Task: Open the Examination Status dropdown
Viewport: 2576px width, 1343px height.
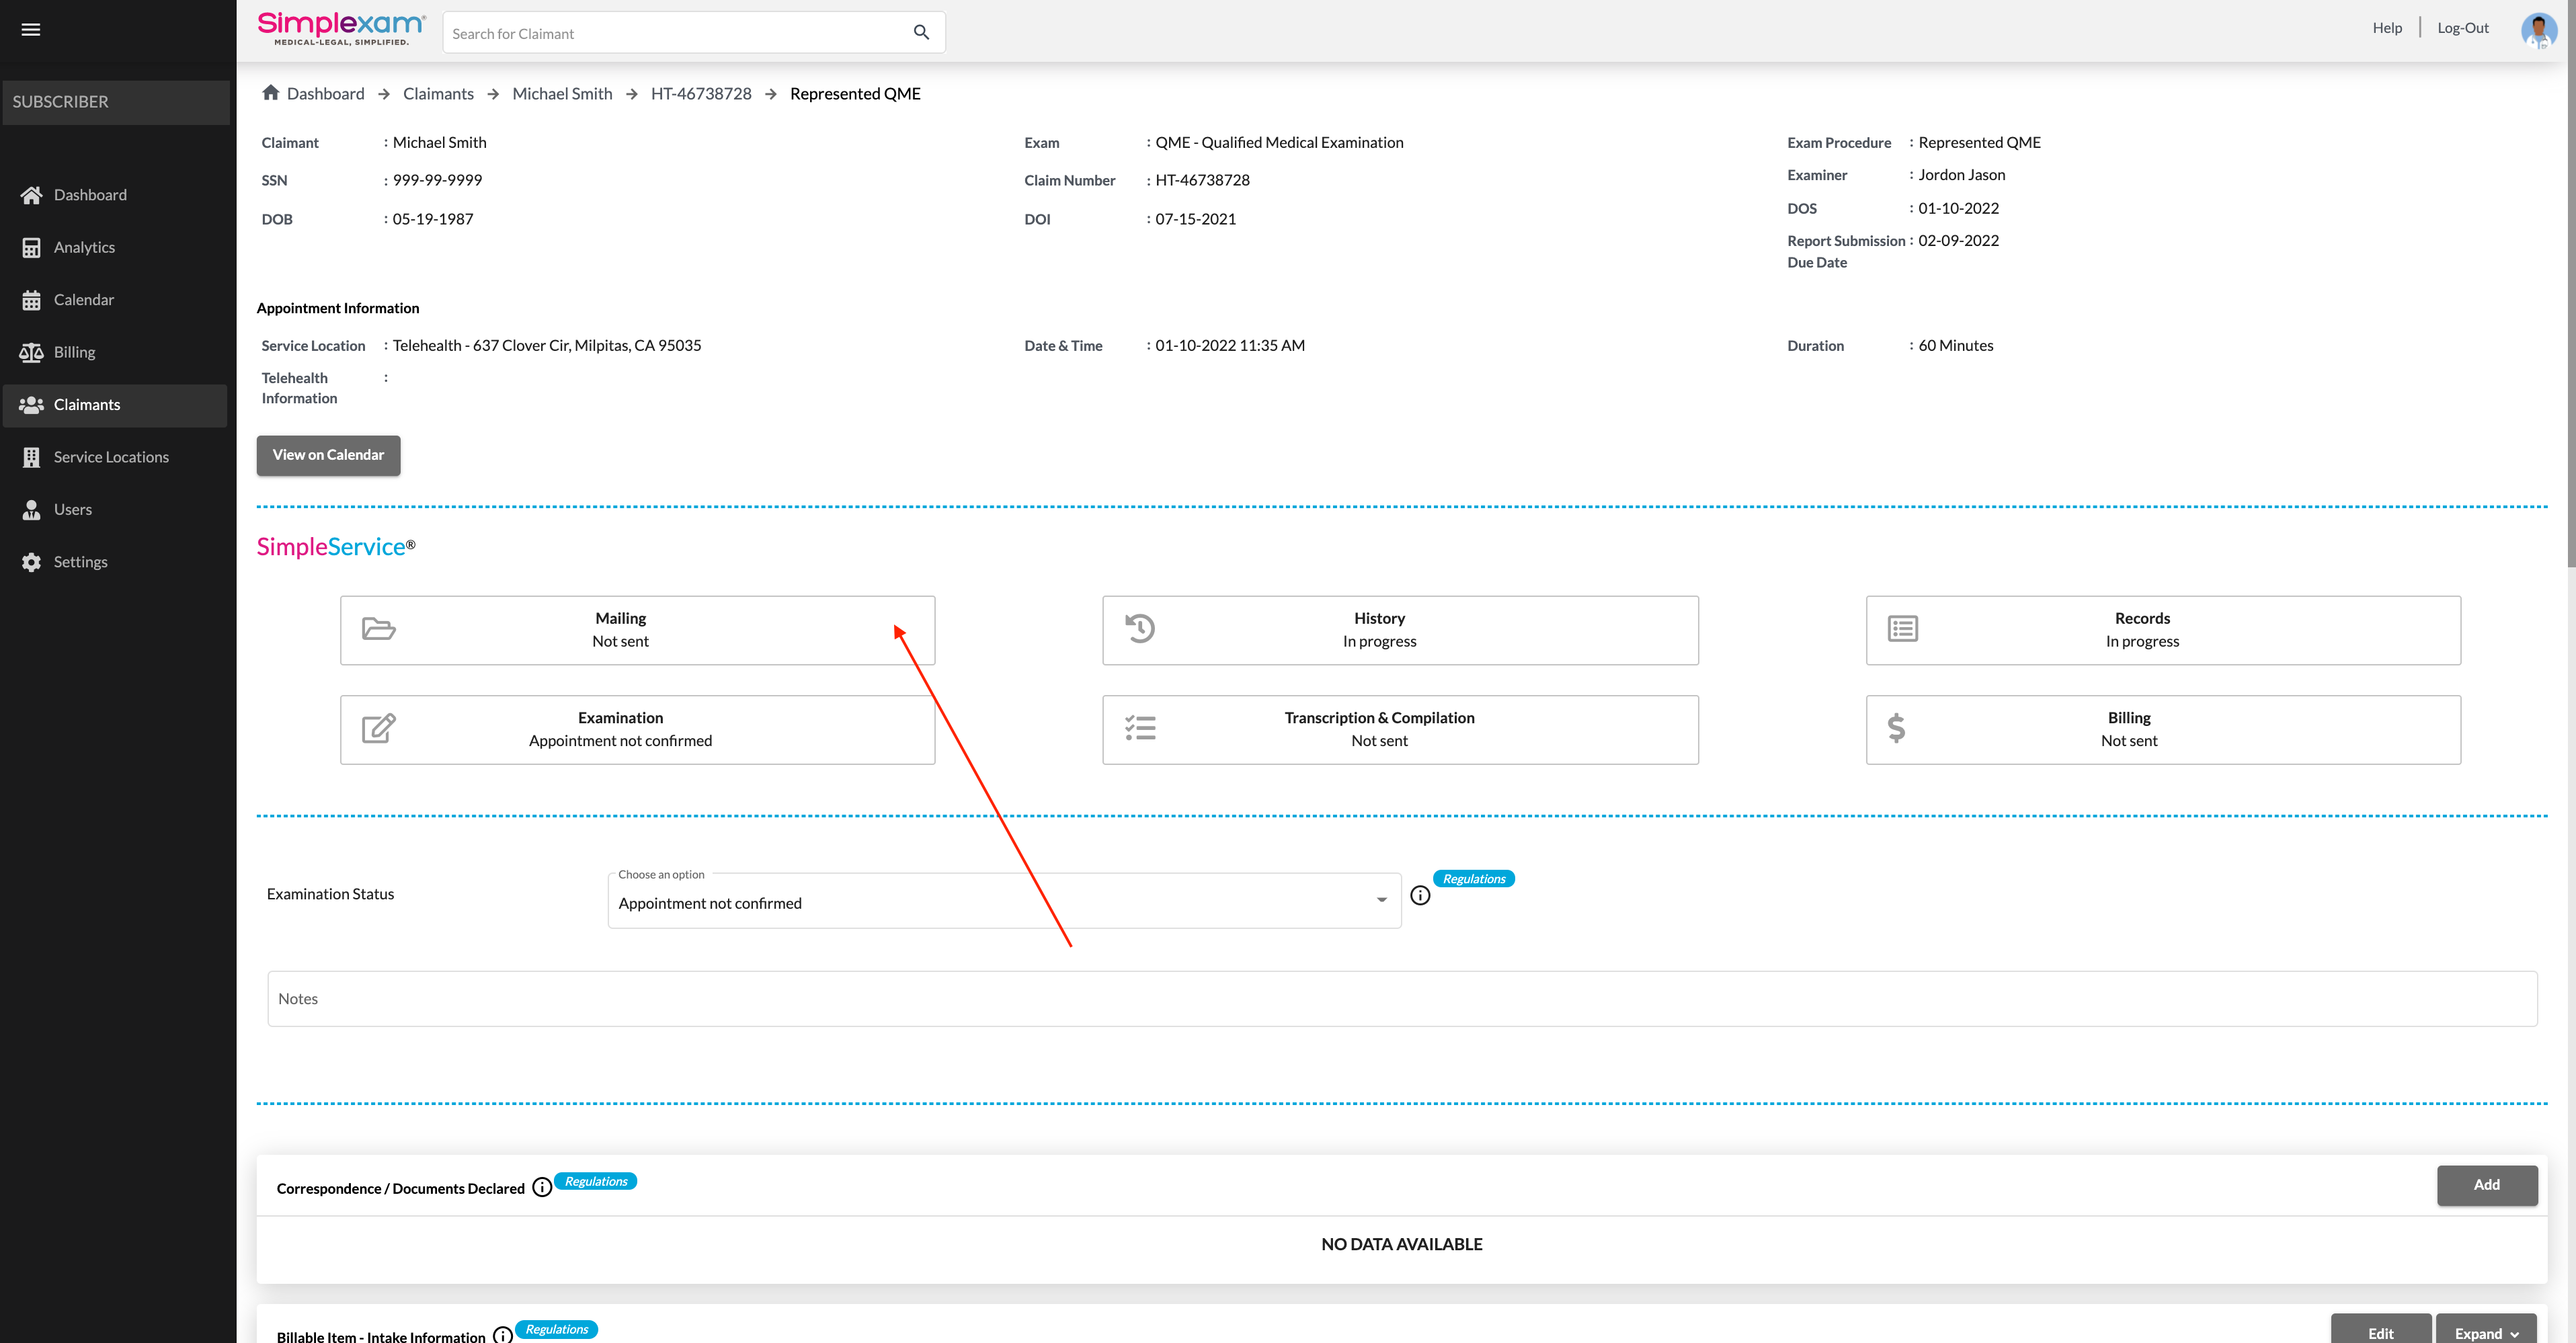Action: click(1003, 902)
